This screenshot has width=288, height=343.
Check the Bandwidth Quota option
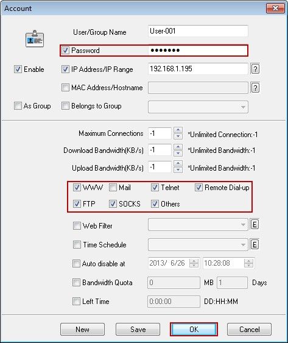pos(76,283)
